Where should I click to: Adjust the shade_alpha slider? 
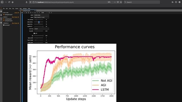pos(39,42)
